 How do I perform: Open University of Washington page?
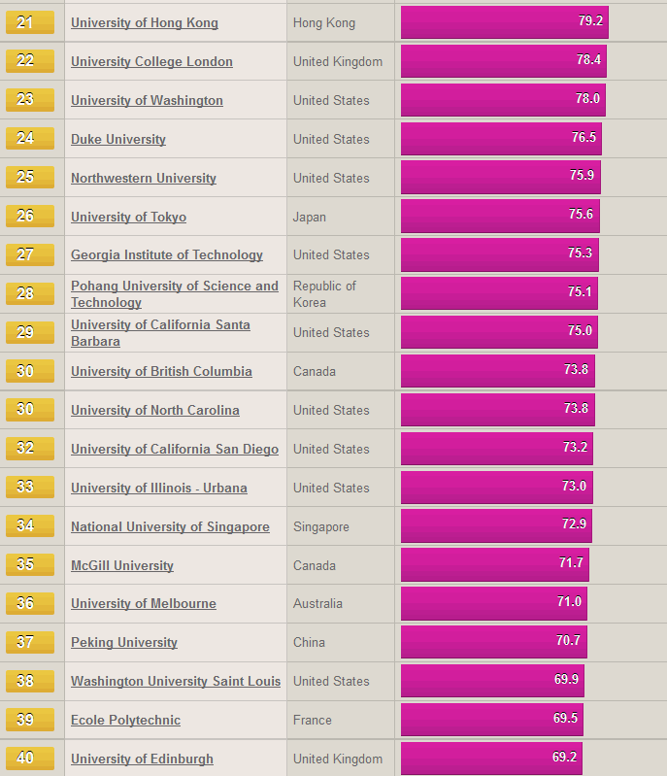tap(147, 100)
